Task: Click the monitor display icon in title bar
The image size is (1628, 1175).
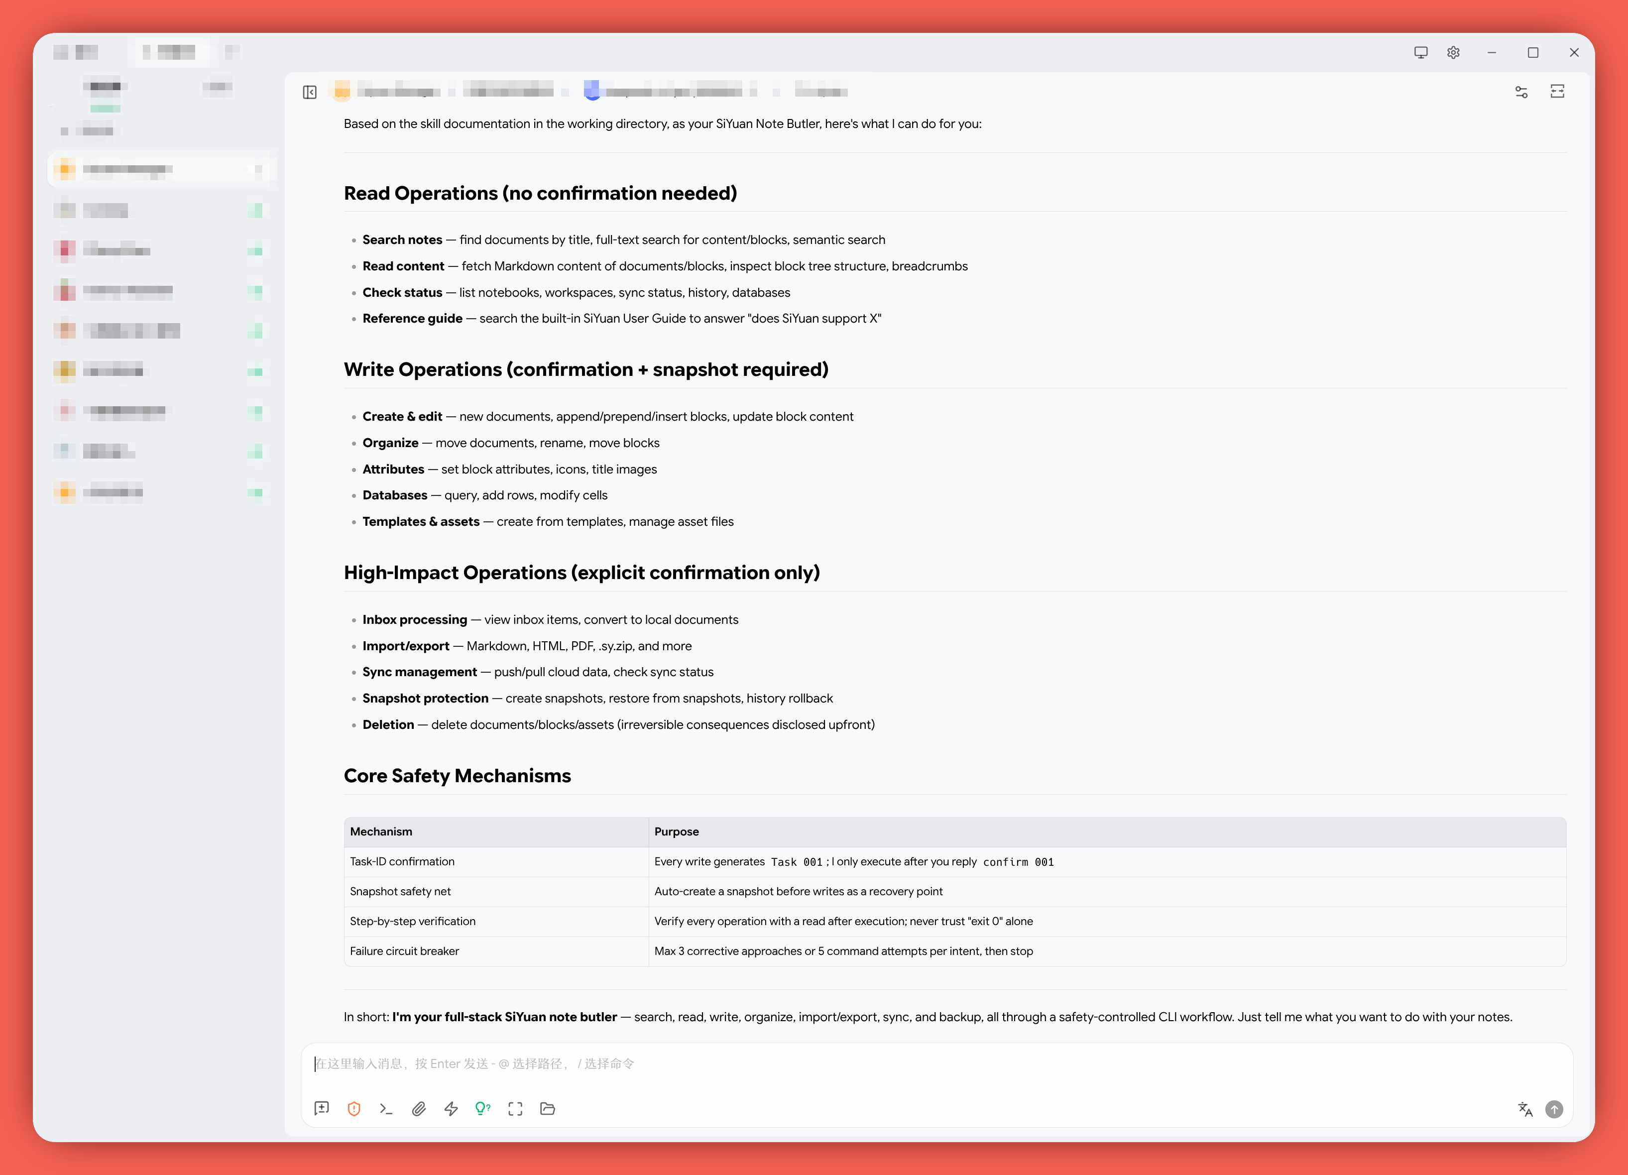Action: click(x=1420, y=52)
